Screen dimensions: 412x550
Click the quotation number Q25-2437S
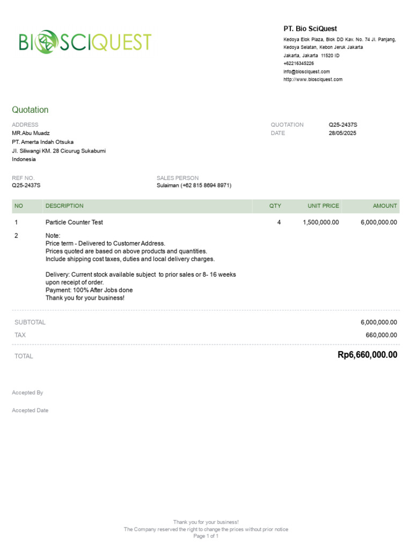[343, 125]
